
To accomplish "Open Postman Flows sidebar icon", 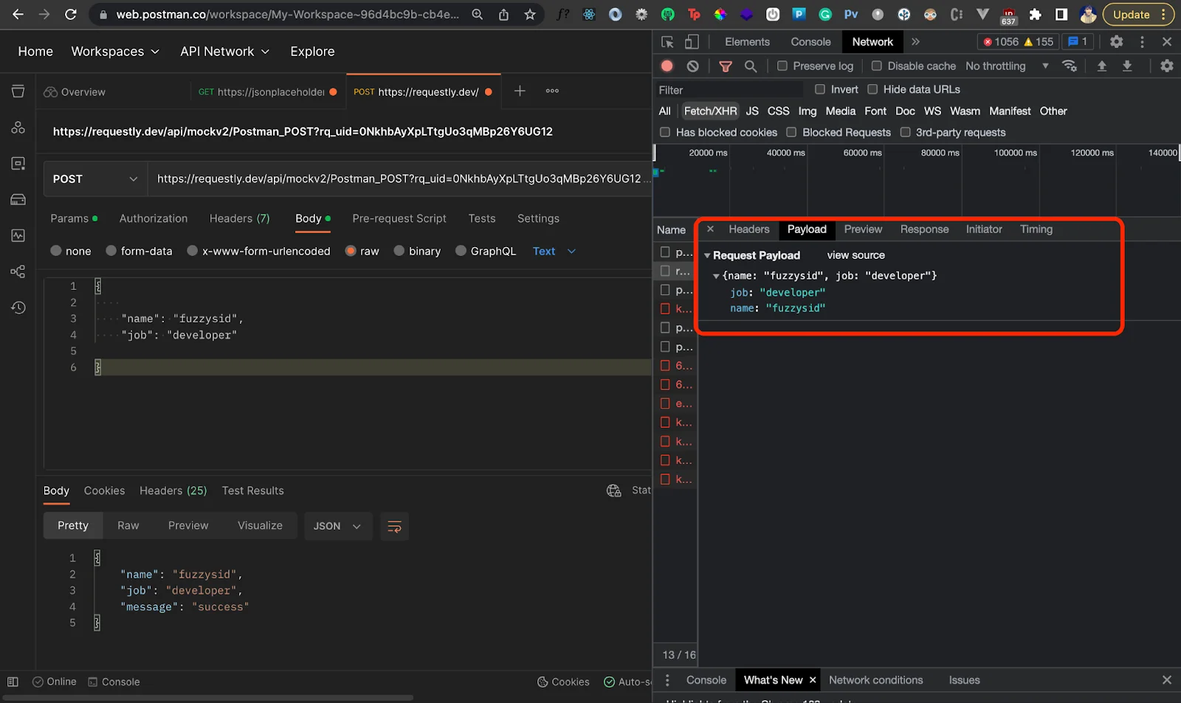I will point(18,271).
